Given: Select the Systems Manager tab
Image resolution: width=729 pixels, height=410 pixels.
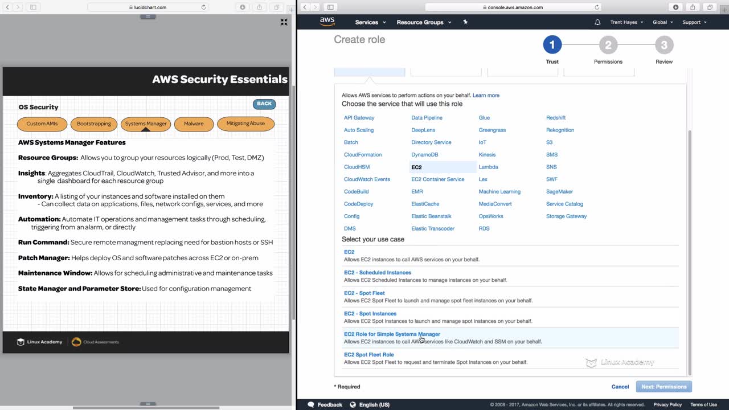Looking at the screenshot, I should click(146, 124).
